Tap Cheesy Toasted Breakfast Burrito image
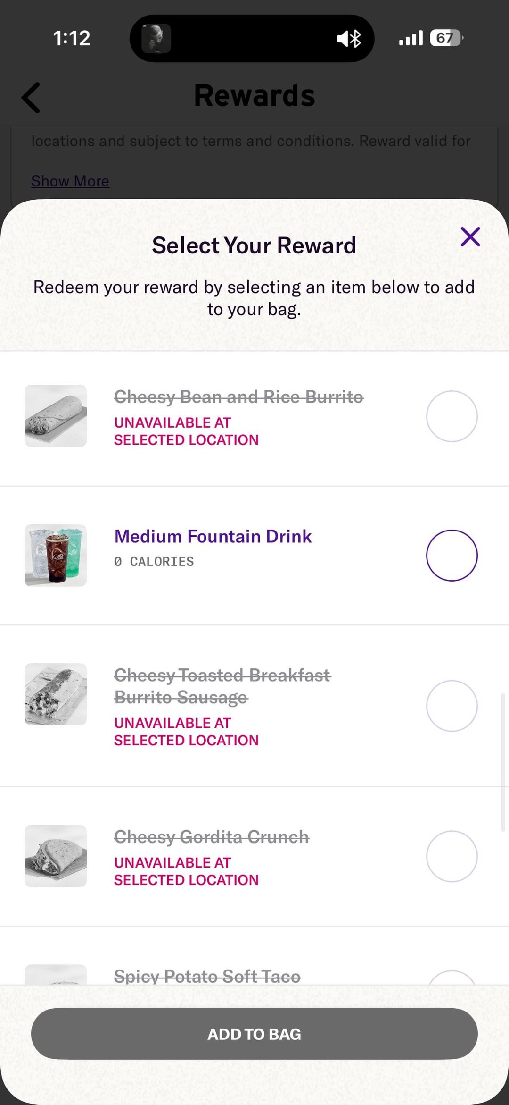The height and width of the screenshot is (1105, 509). coord(56,694)
